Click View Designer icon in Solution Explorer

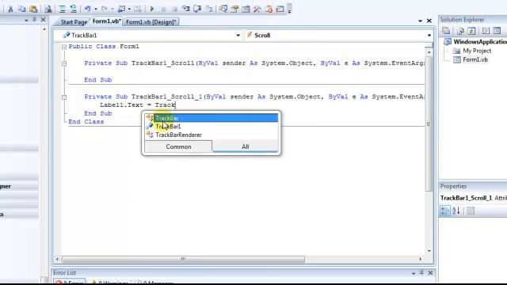(x=497, y=31)
